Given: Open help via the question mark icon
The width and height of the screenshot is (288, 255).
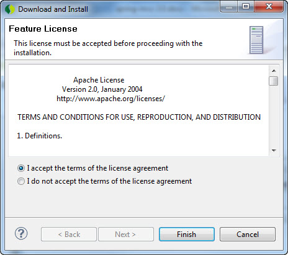Looking at the screenshot, I should click(21, 233).
